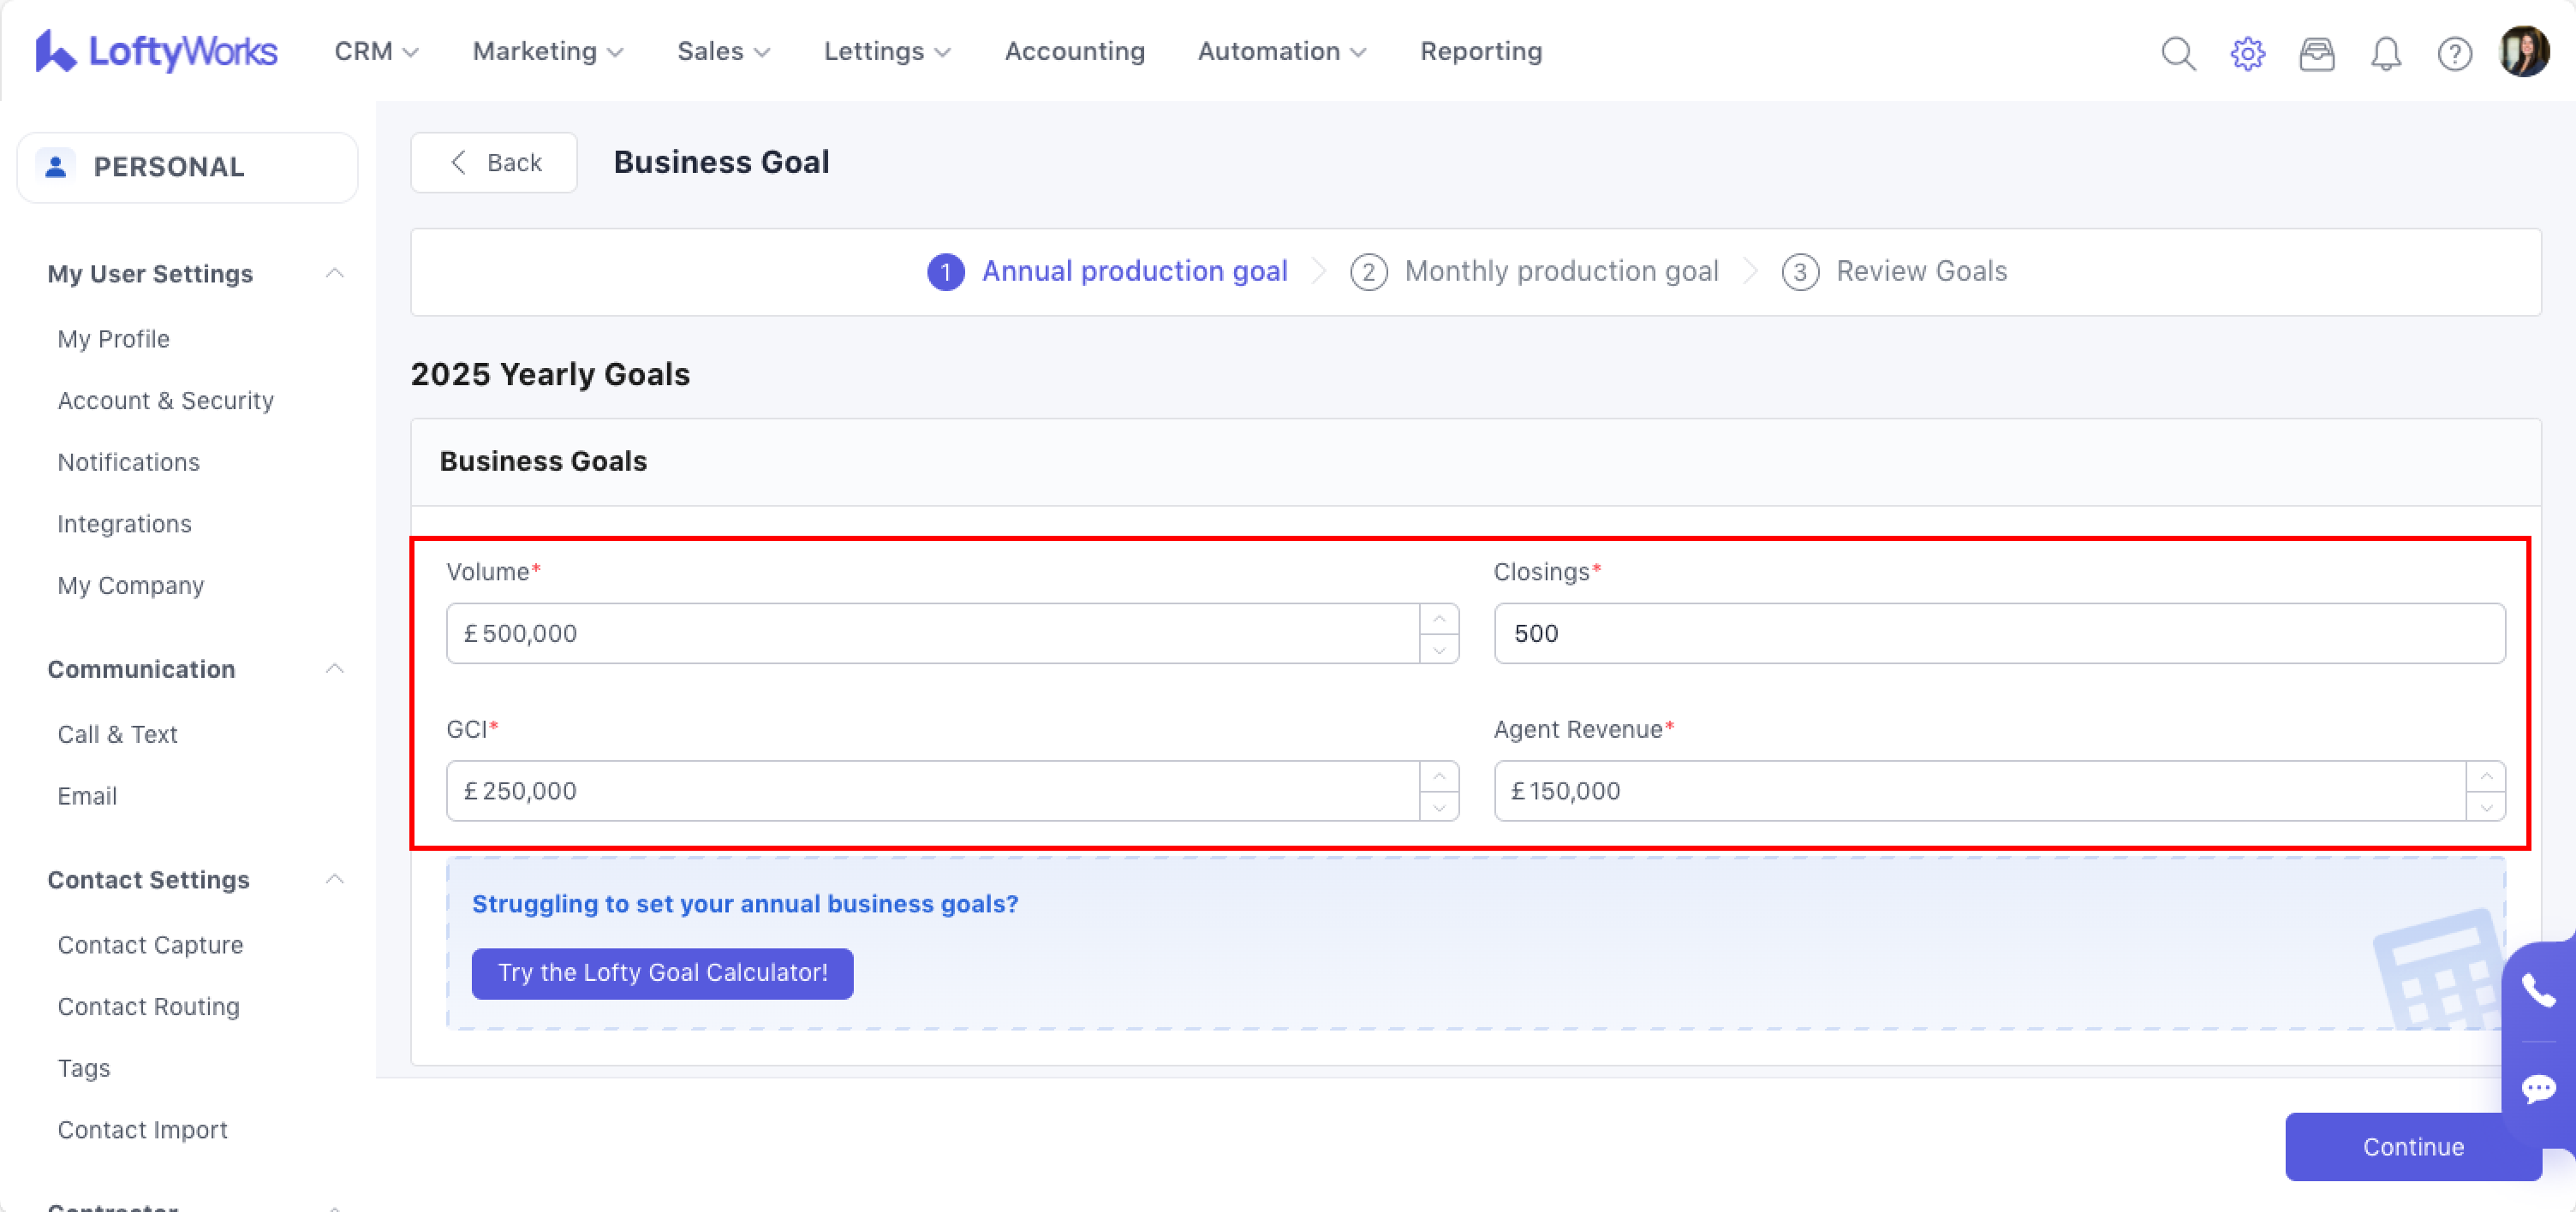Collapse the Communication sidebar section
The image size is (2576, 1212).
[335, 668]
